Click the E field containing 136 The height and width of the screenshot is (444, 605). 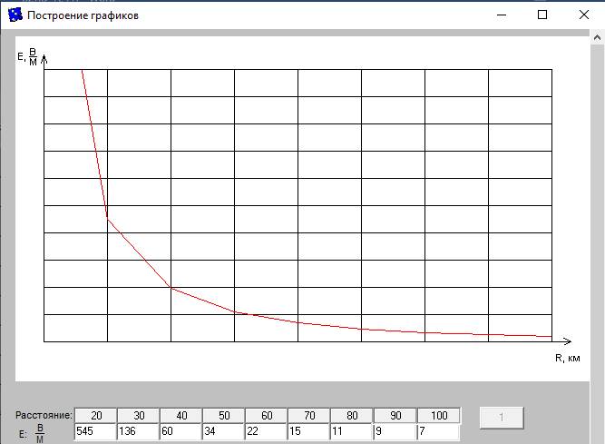[138, 431]
